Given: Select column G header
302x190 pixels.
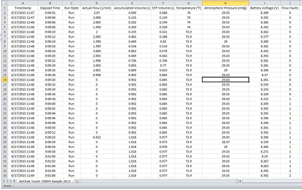Looking at the screenshot, I should click(x=188, y=3).
